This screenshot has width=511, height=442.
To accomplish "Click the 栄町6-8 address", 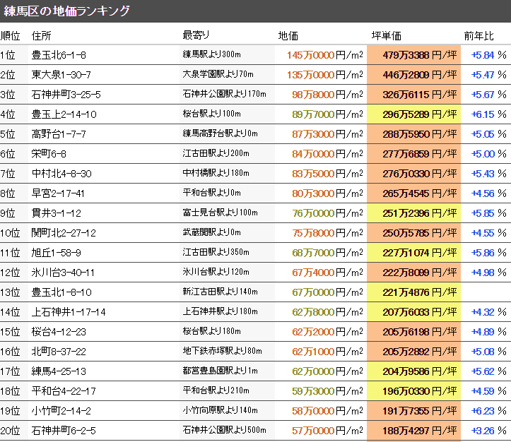I will pos(51,154).
